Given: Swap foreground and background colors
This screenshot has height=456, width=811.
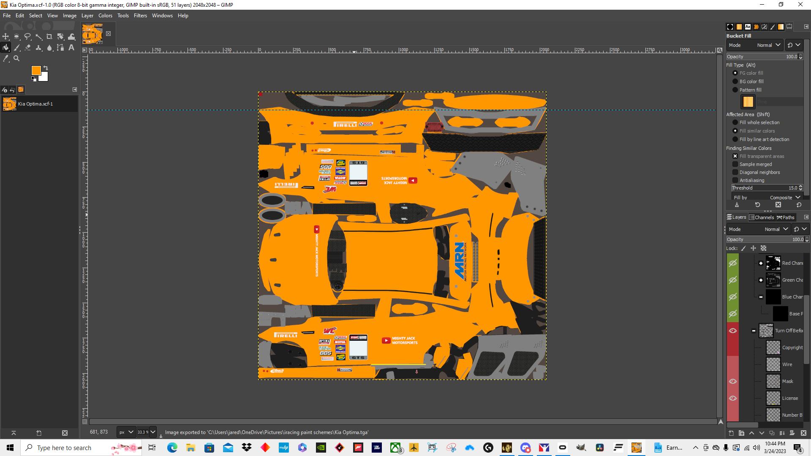Looking at the screenshot, I should 46,68.
